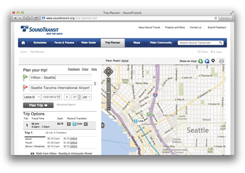The height and width of the screenshot is (173, 245).
Task: Click the Contact us link
Action: point(196,27)
